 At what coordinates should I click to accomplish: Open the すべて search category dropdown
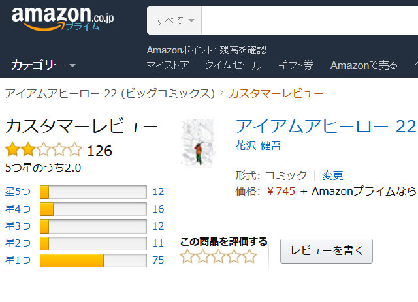(x=174, y=20)
